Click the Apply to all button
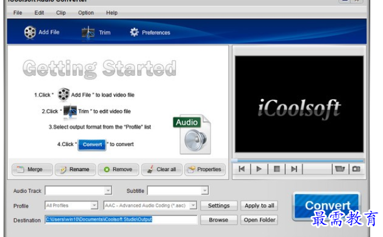The width and height of the screenshot is (383, 237). coord(260,206)
